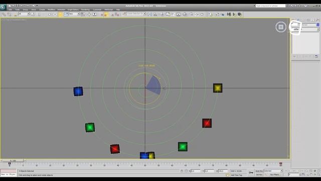321x181 pixels.
Task: Toggle Spinner Snap
Action: click(x=117, y=15)
